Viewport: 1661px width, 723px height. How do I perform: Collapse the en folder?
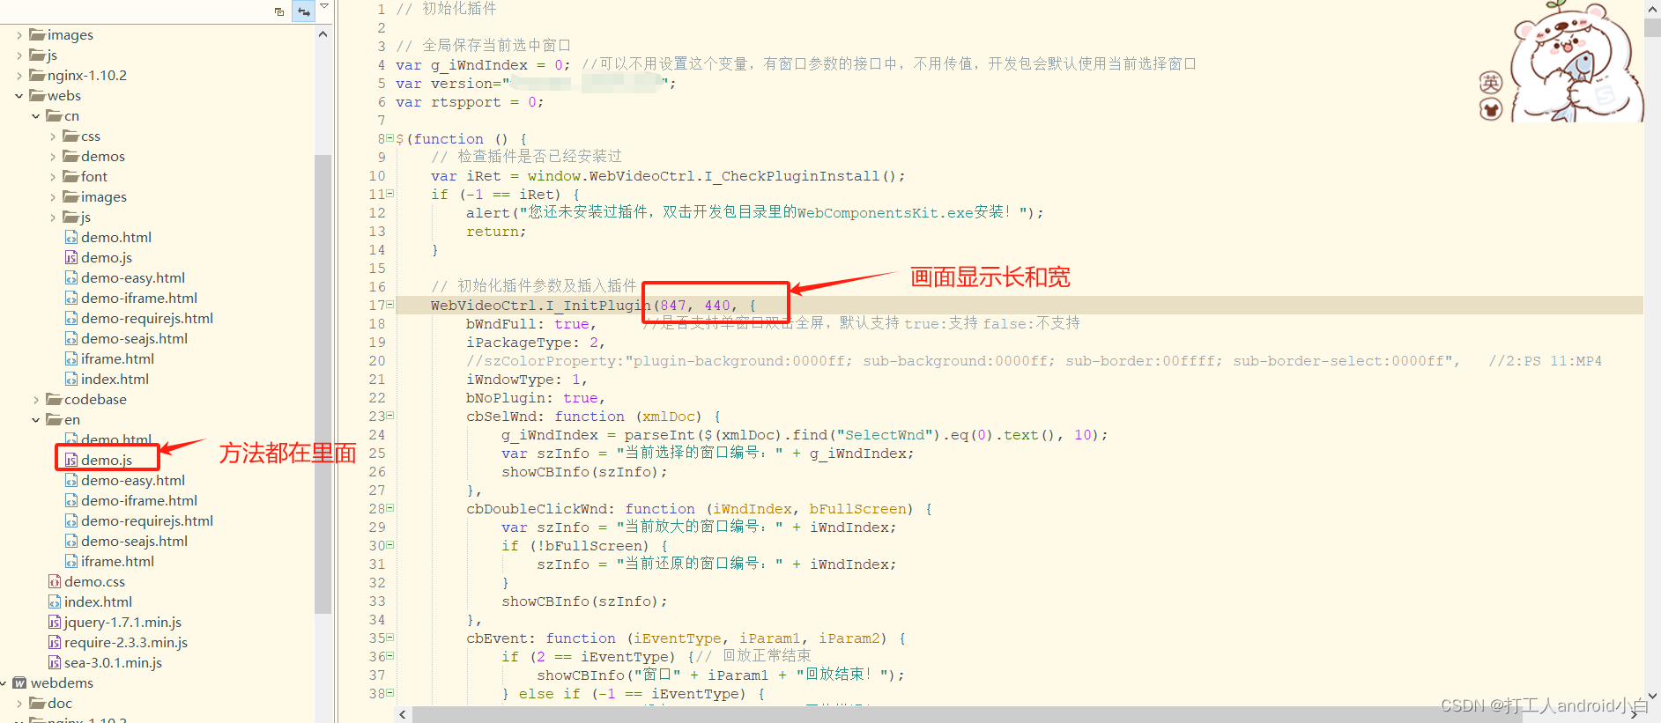click(36, 420)
